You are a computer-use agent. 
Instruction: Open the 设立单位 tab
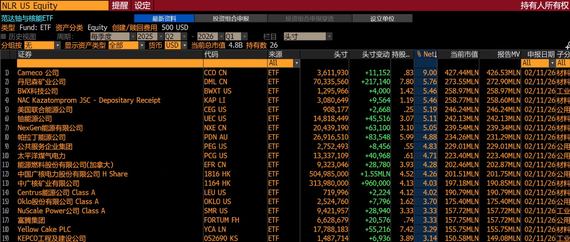tap(382, 18)
